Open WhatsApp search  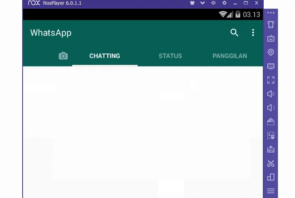point(234,32)
